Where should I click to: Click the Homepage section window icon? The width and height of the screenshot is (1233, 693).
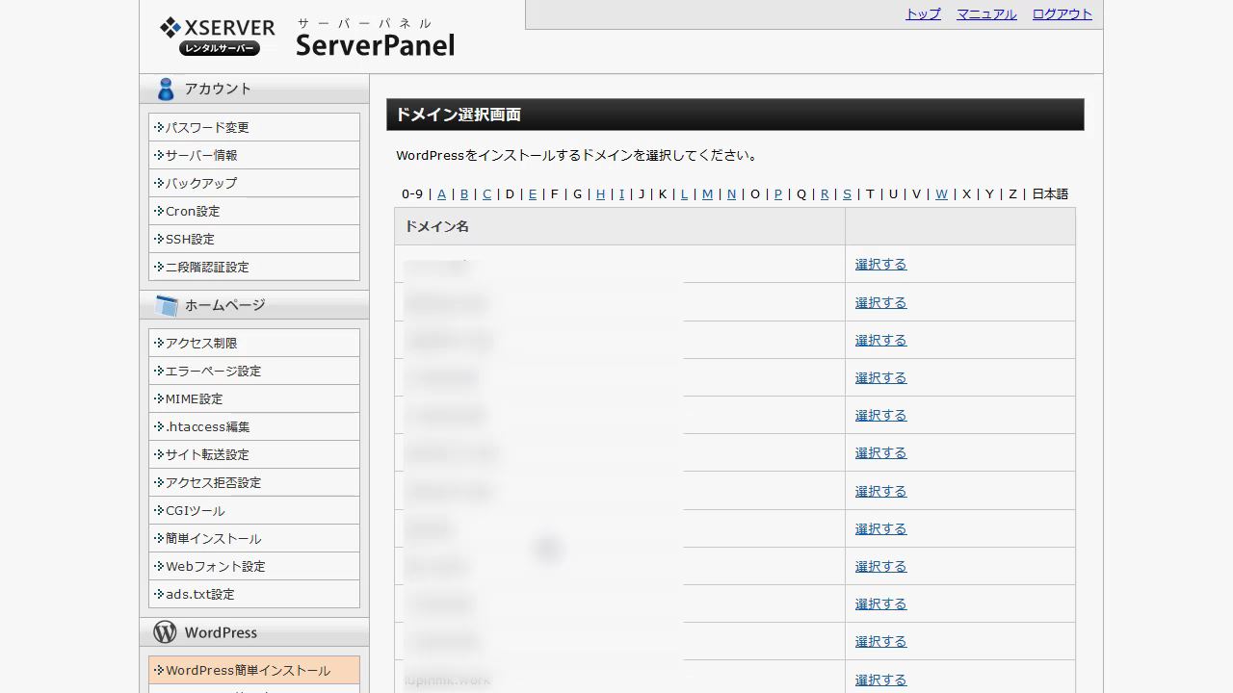pos(167,306)
